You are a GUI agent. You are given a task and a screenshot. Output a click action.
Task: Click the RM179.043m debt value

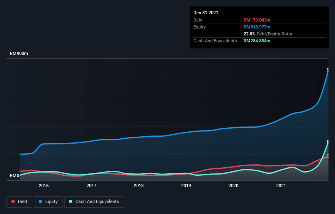257,20
